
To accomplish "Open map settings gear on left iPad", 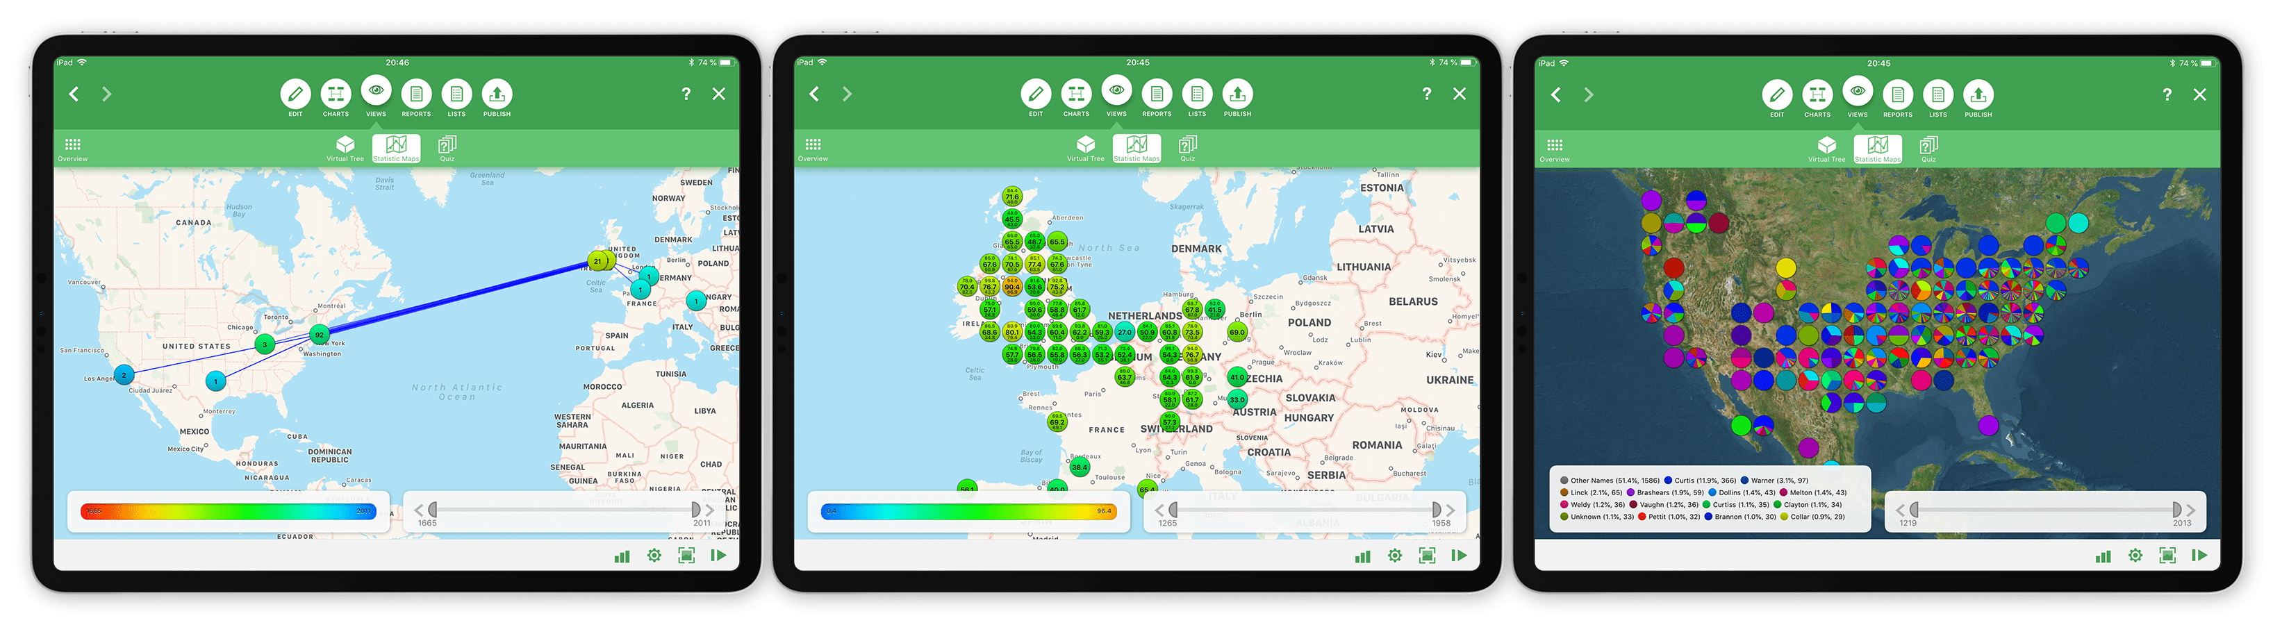I will coord(654,556).
